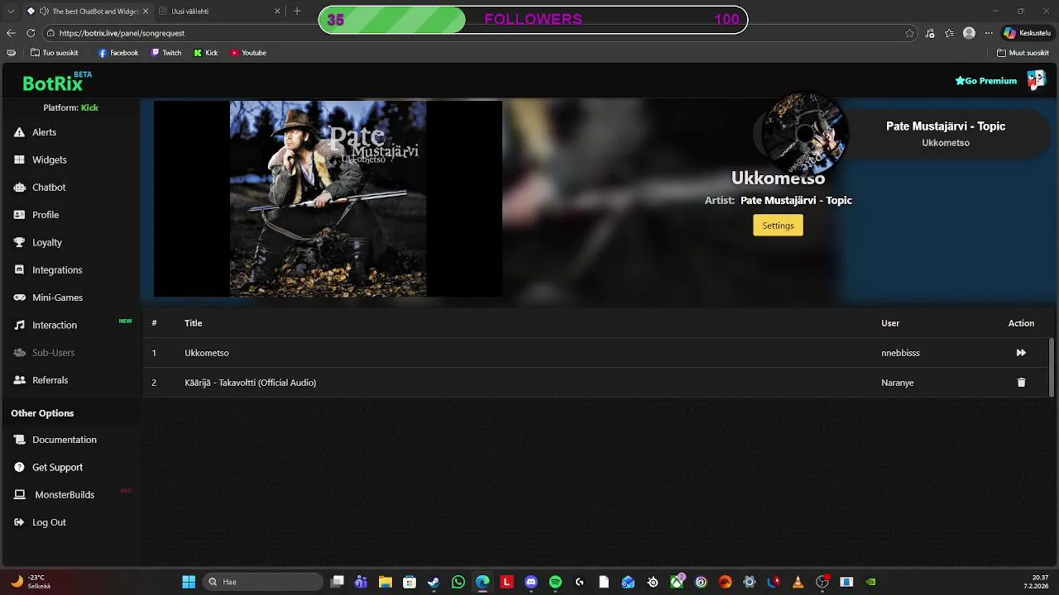The width and height of the screenshot is (1059, 595).
Task: Open the Facebook bookmark
Action: [118, 53]
